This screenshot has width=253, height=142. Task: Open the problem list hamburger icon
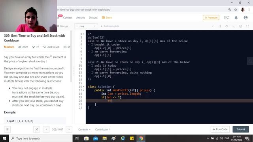pos(7,129)
